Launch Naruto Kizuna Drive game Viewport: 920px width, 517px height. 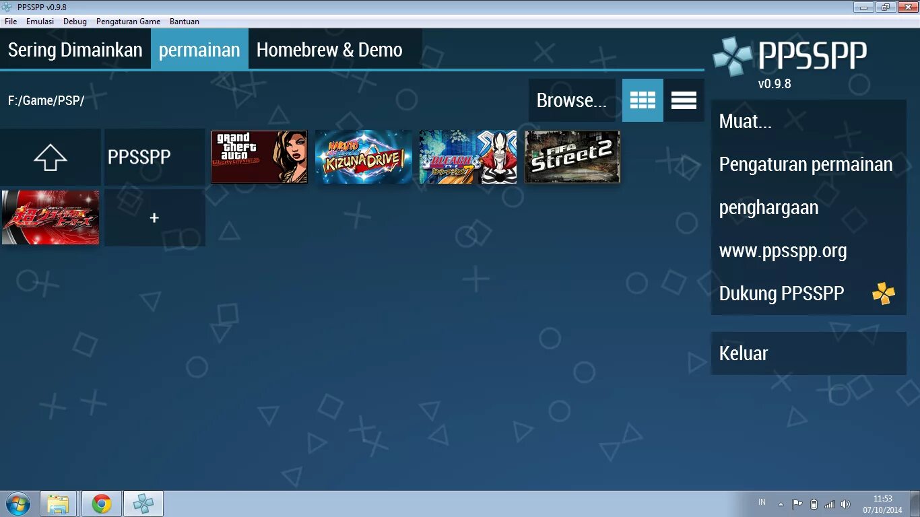tap(364, 157)
